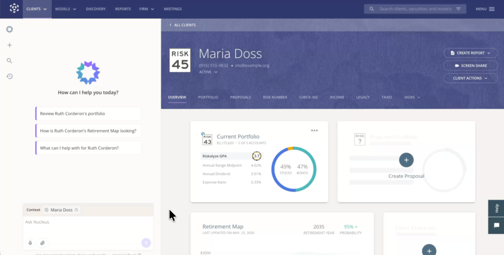The height and width of the screenshot is (255, 504).
Task: Open Current Portfolio three-dot options
Action: coord(315,130)
